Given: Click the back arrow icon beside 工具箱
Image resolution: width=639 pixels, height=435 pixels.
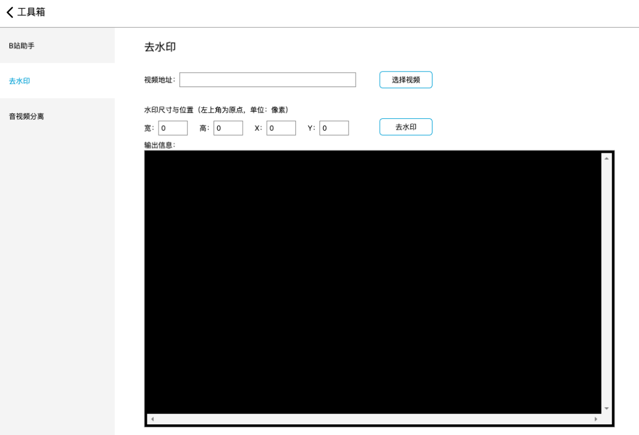Looking at the screenshot, I should coord(9,12).
